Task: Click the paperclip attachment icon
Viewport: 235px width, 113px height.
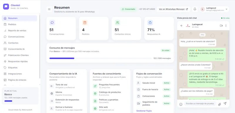Action: (x=219, y=104)
